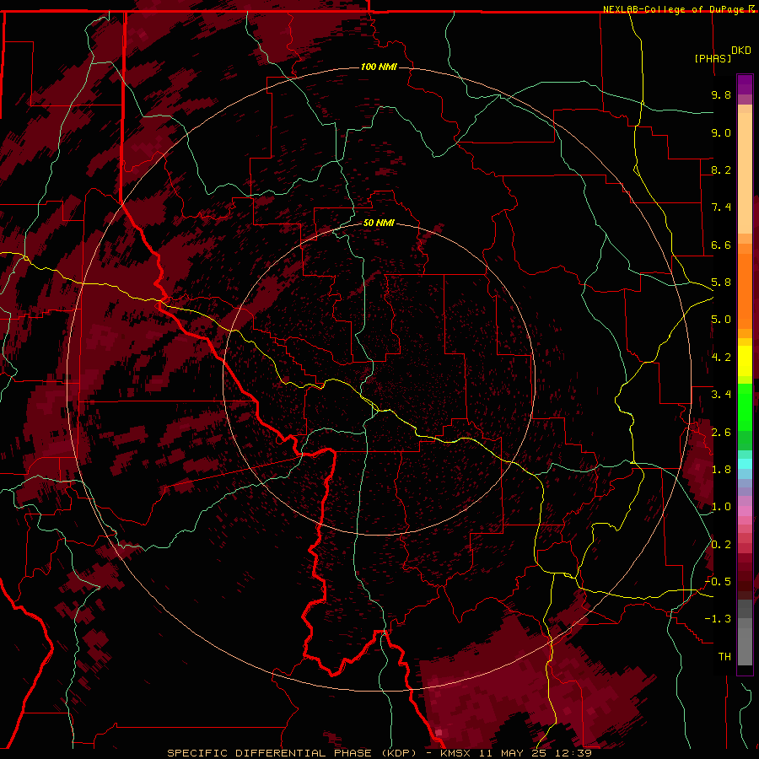Click the 12:39 timestamp in caption
This screenshot has height=759, width=759.
point(575,753)
